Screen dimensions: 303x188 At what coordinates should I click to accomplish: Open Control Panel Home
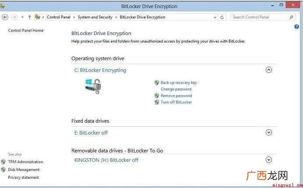pyautogui.click(x=26, y=30)
